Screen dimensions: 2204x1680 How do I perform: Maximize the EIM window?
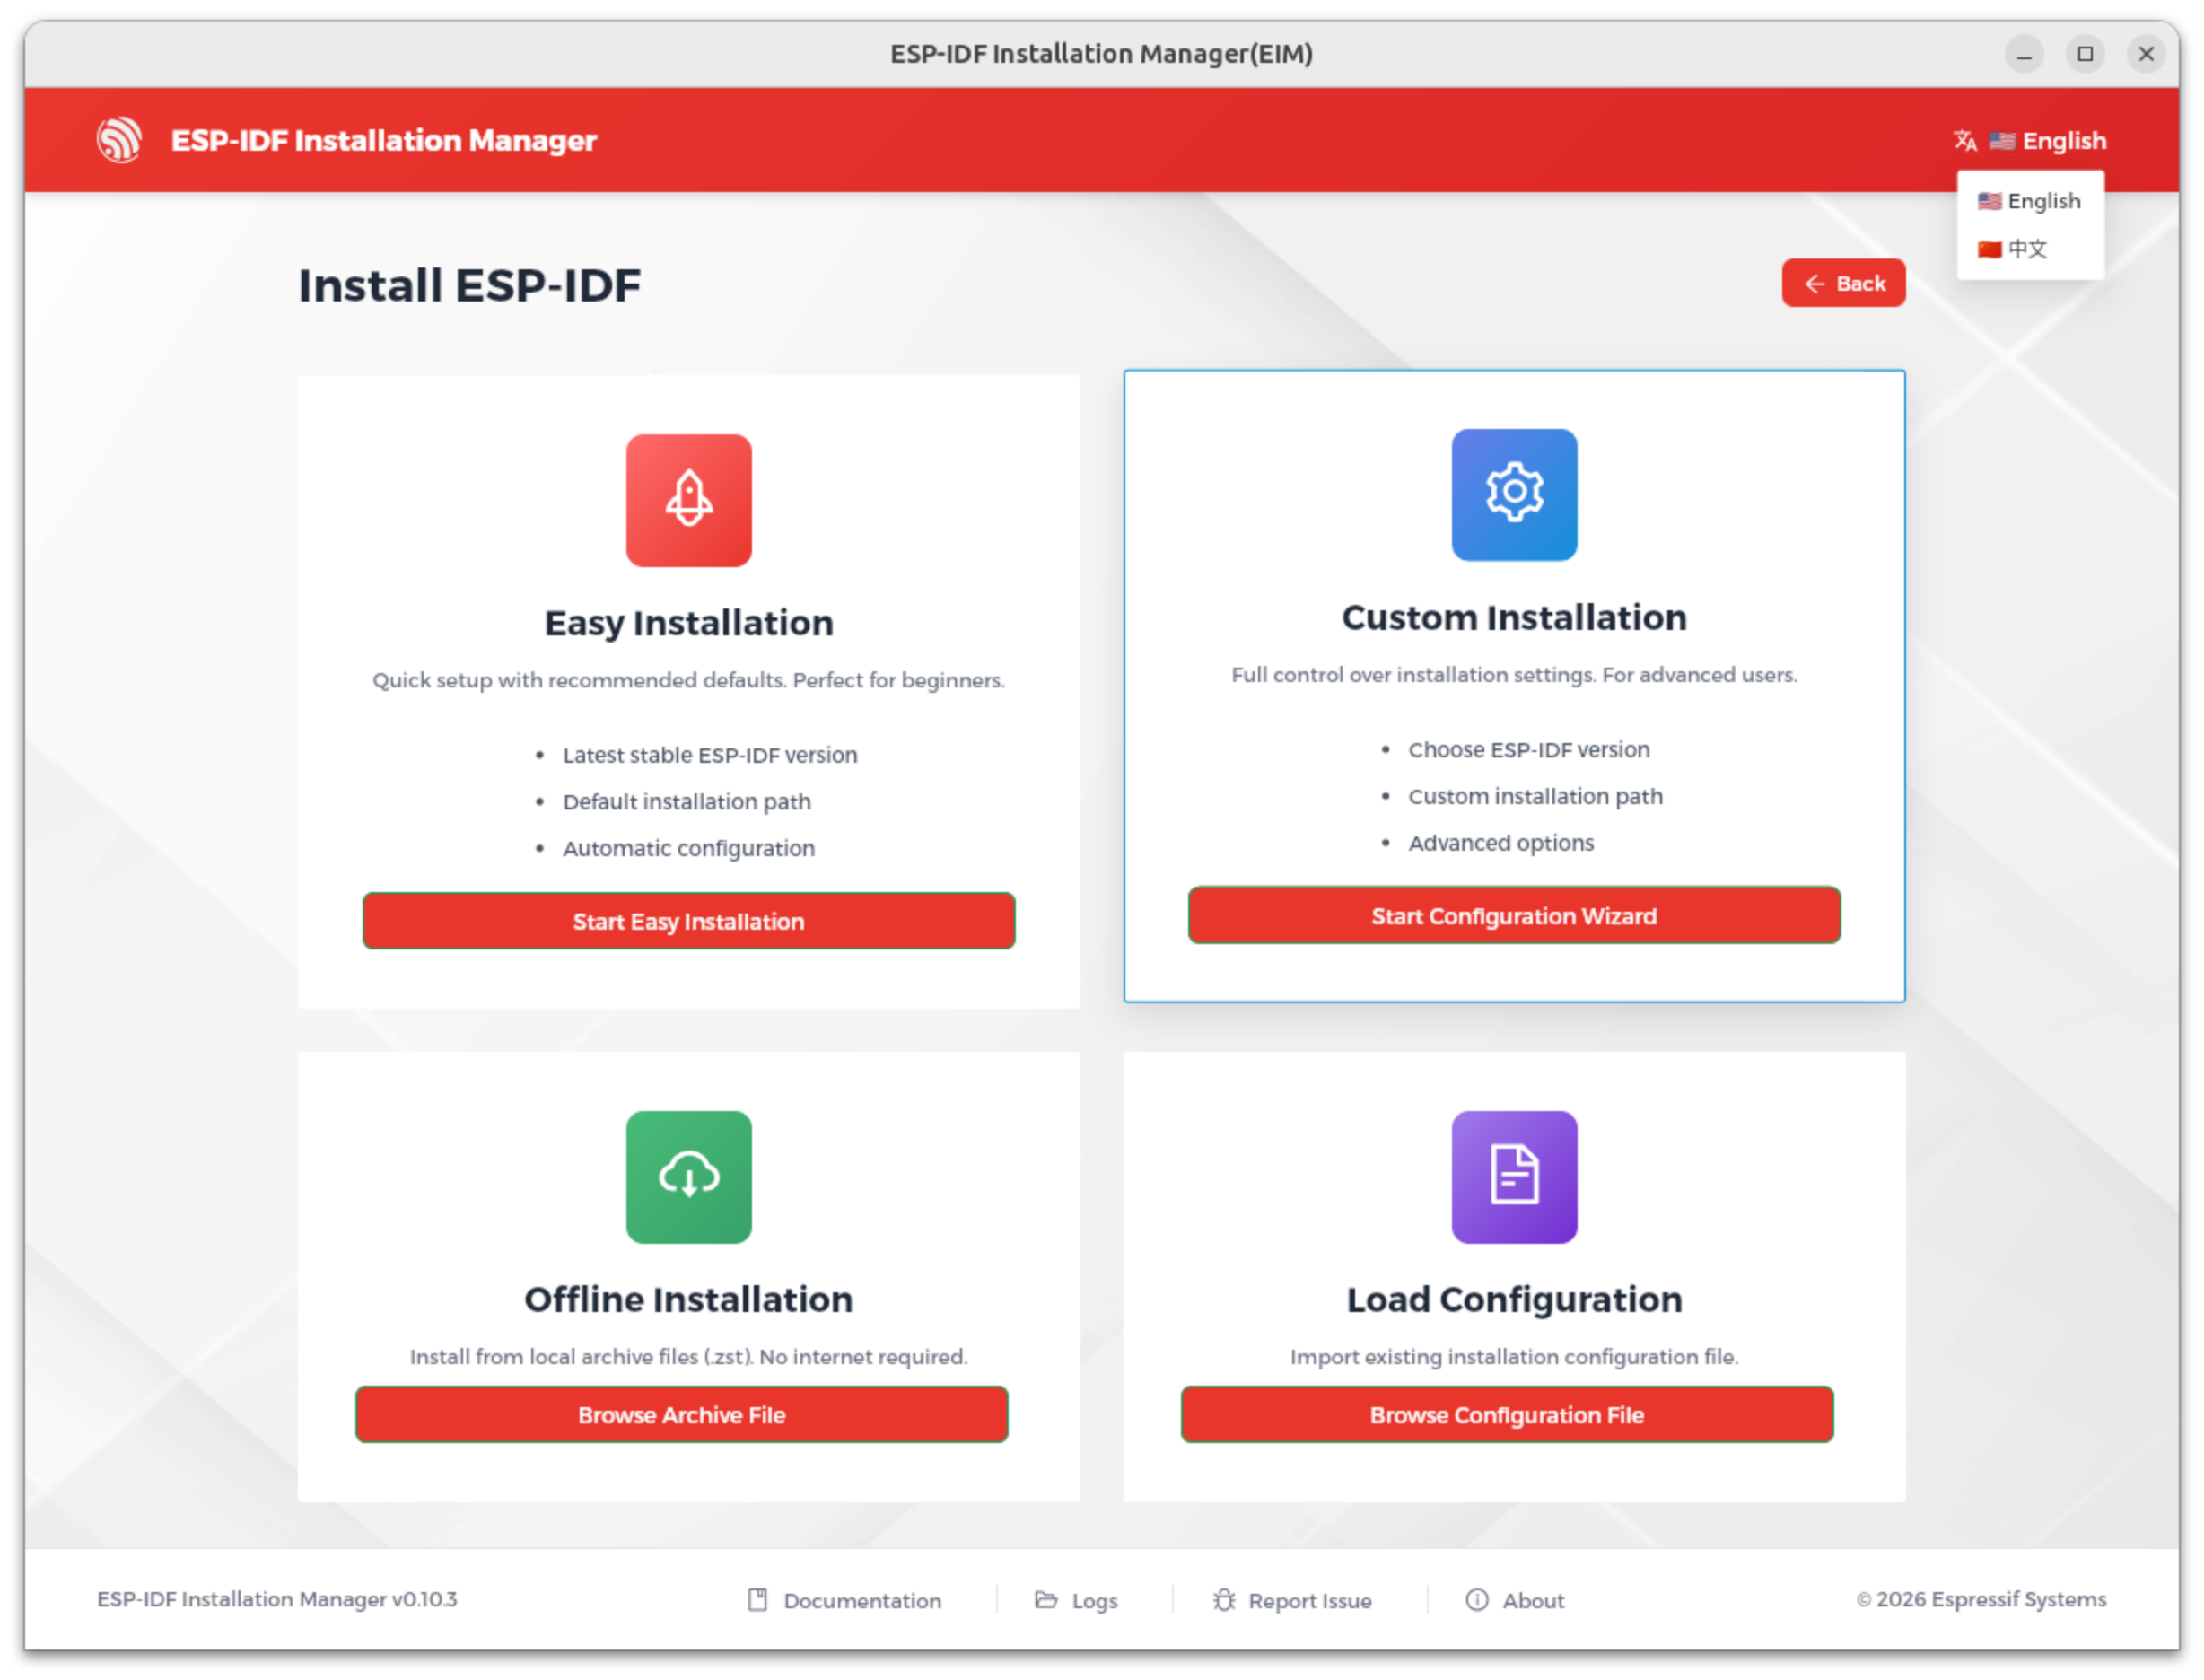[2085, 54]
